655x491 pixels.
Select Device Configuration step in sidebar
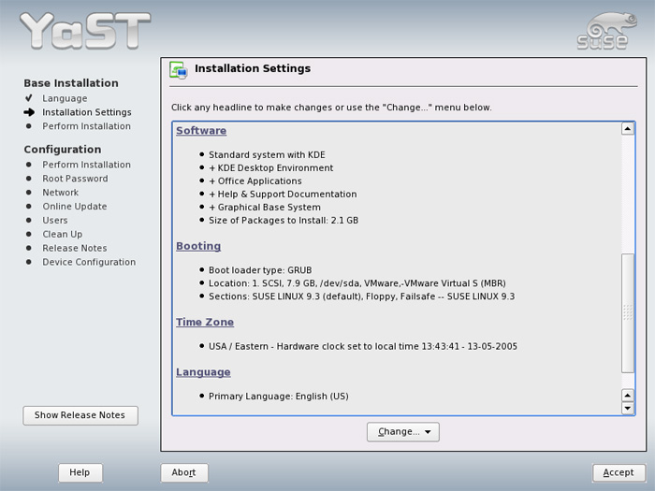[x=89, y=262]
